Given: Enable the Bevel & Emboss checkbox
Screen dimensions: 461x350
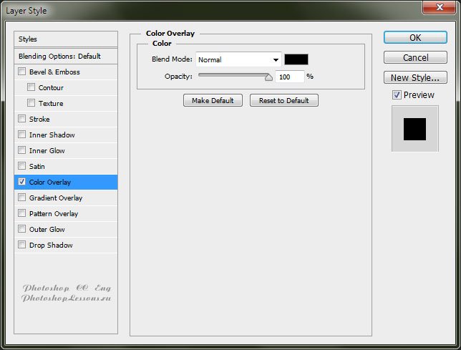Looking at the screenshot, I should (22, 72).
